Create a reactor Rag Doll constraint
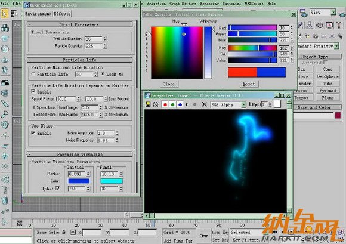The image size is (346, 244). (x=5, y=190)
